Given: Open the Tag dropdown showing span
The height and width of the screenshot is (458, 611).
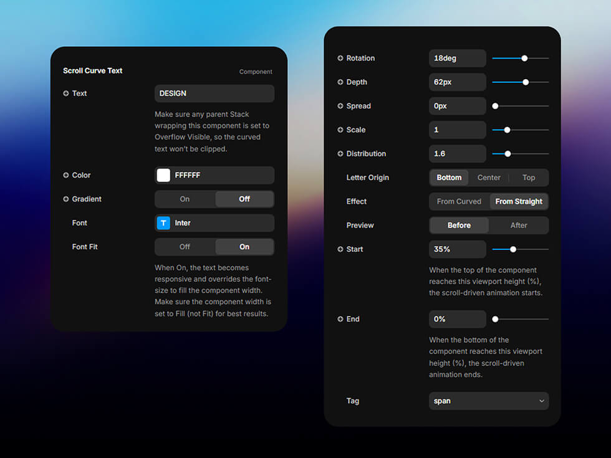Looking at the screenshot, I should (488, 401).
